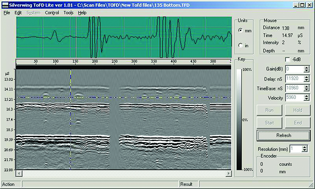Viewport: 315px width, 189px height.
Task: Open the Control menu
Action: click(52, 13)
